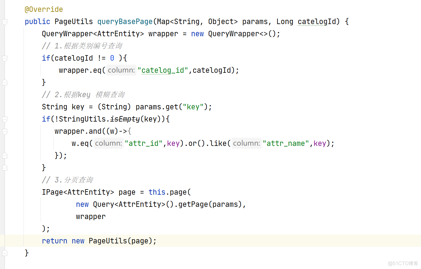Click the column: hint before "attr_name"
This screenshot has width=421, height=269.
click(x=246, y=143)
